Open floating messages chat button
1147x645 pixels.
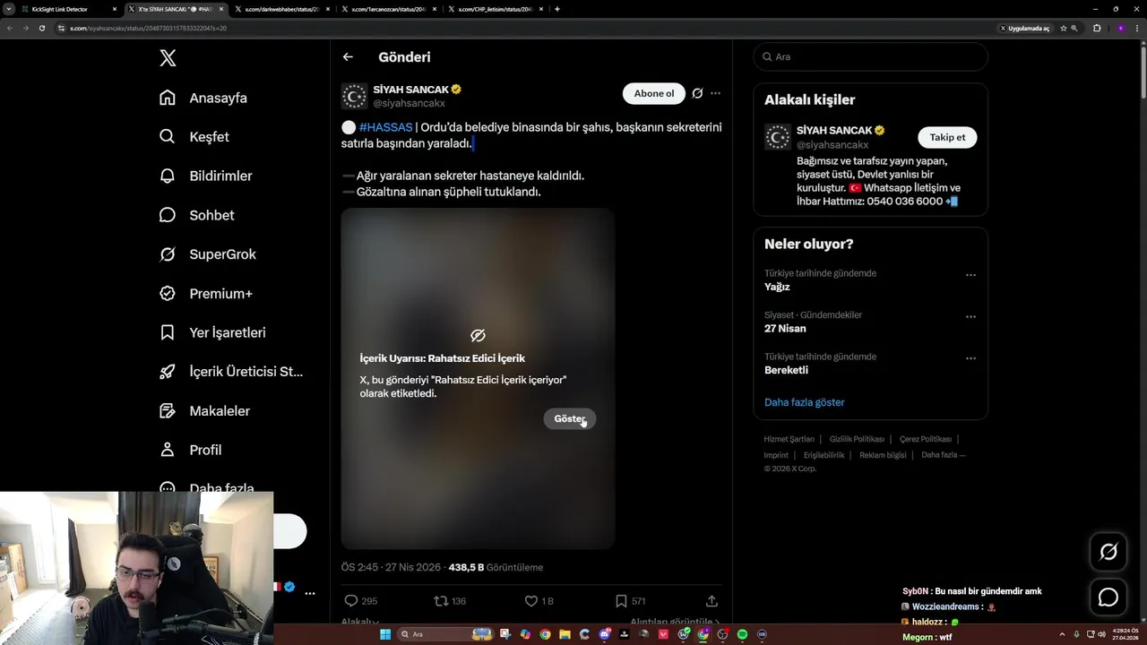(1108, 598)
